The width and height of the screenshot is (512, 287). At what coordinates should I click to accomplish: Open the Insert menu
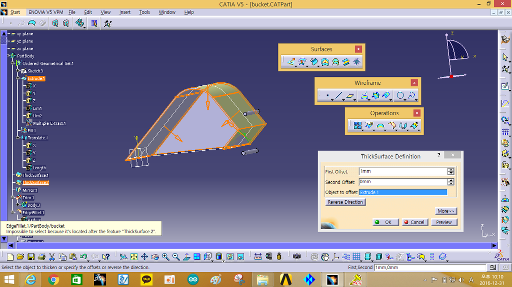point(124,12)
